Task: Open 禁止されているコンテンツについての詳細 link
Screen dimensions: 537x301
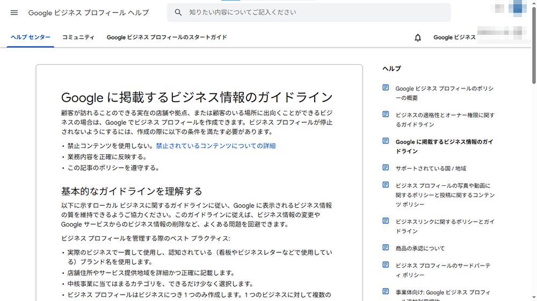Action: click(216, 146)
